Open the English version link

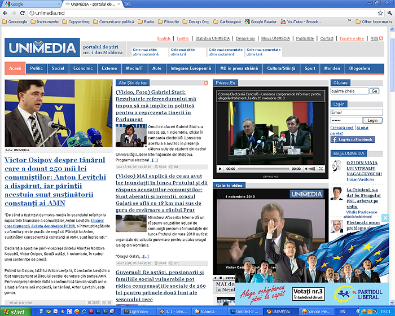tap(164, 38)
